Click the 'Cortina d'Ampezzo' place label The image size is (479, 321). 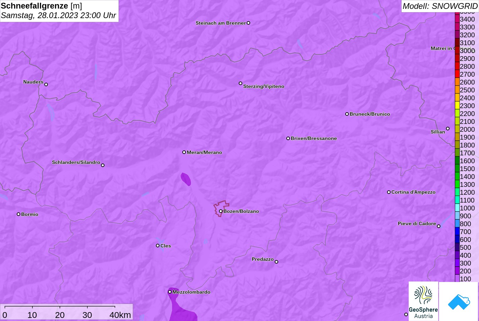(413, 192)
